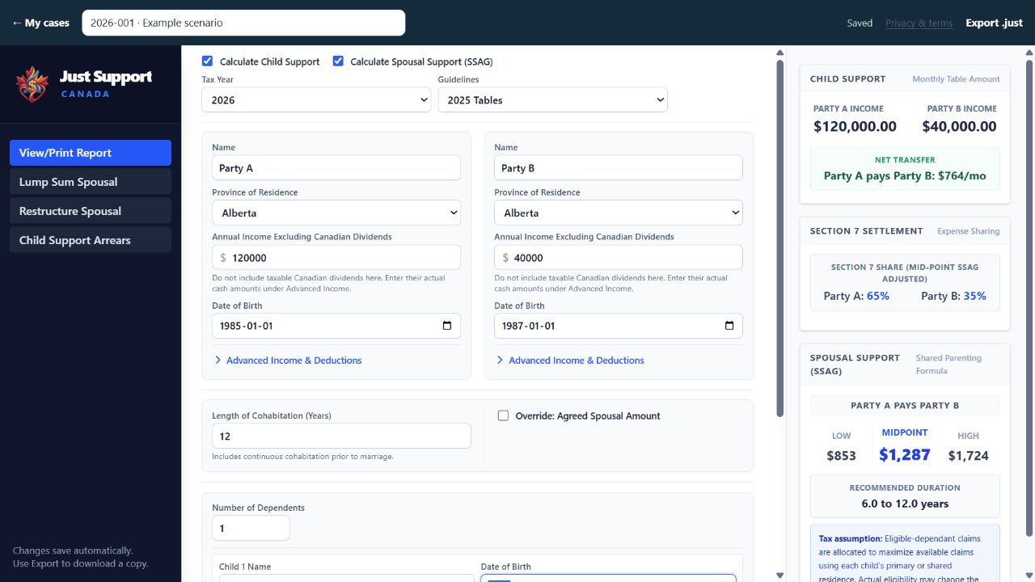Open the Tax Year dropdown

click(316, 100)
